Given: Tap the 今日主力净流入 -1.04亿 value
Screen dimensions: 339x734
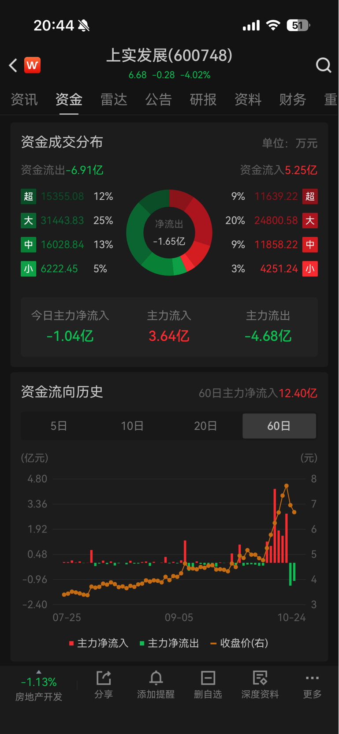Looking at the screenshot, I should coord(70,336).
